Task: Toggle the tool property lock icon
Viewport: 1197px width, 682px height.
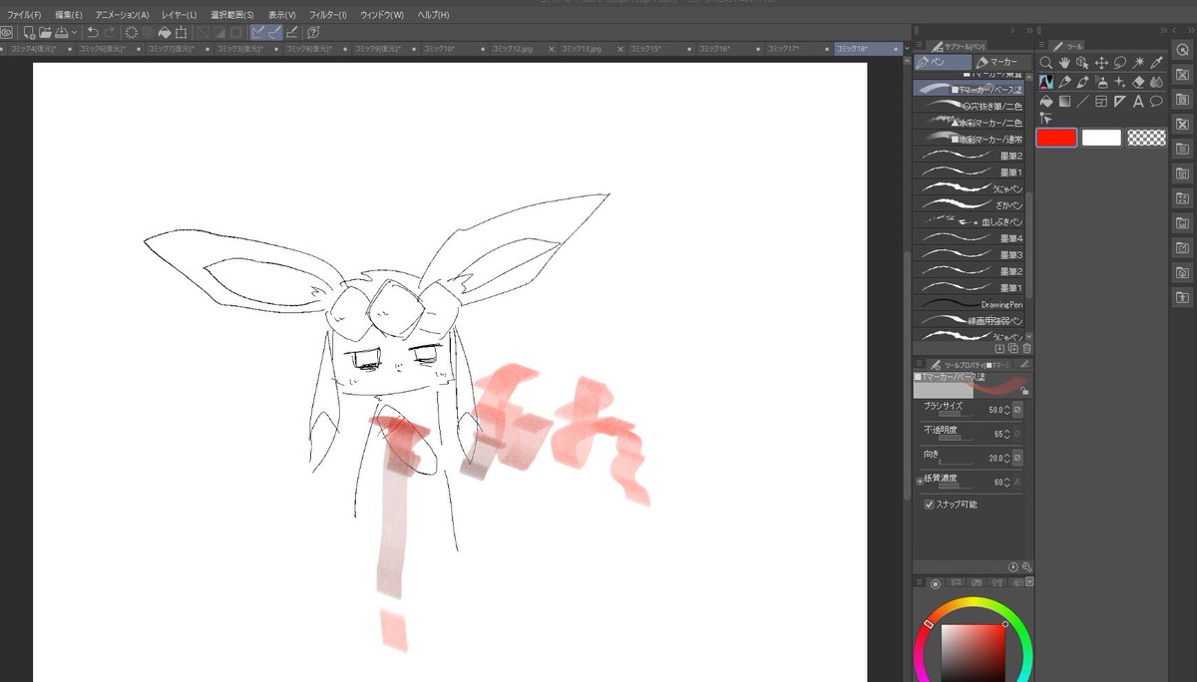Action: coord(1024,393)
